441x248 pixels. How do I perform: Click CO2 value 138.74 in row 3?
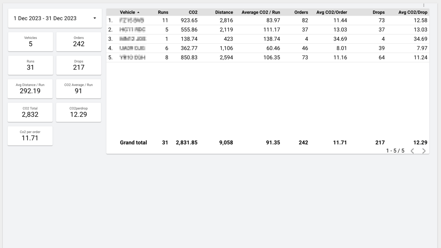(x=189, y=39)
